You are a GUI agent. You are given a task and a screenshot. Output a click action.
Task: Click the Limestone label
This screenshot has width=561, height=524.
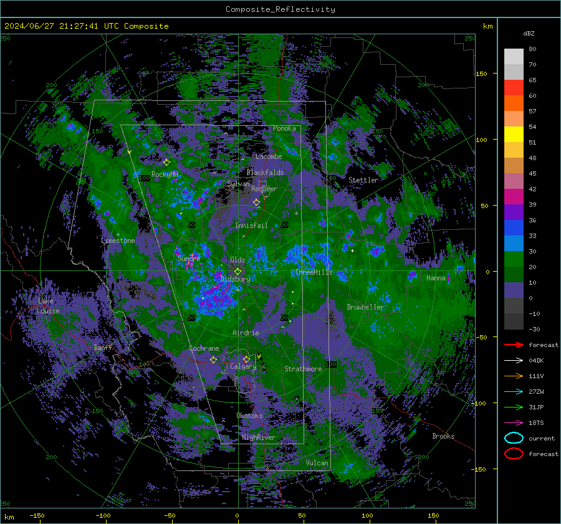coord(118,241)
